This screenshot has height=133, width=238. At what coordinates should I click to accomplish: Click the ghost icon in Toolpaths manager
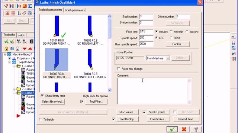tap(17, 48)
